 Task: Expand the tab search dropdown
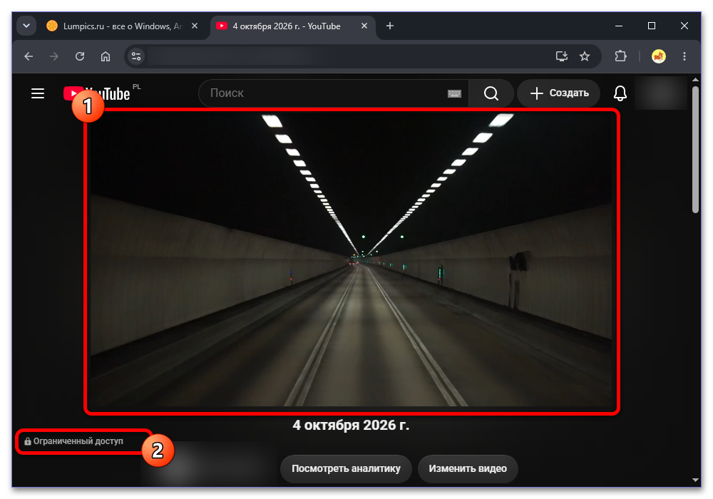click(x=26, y=26)
